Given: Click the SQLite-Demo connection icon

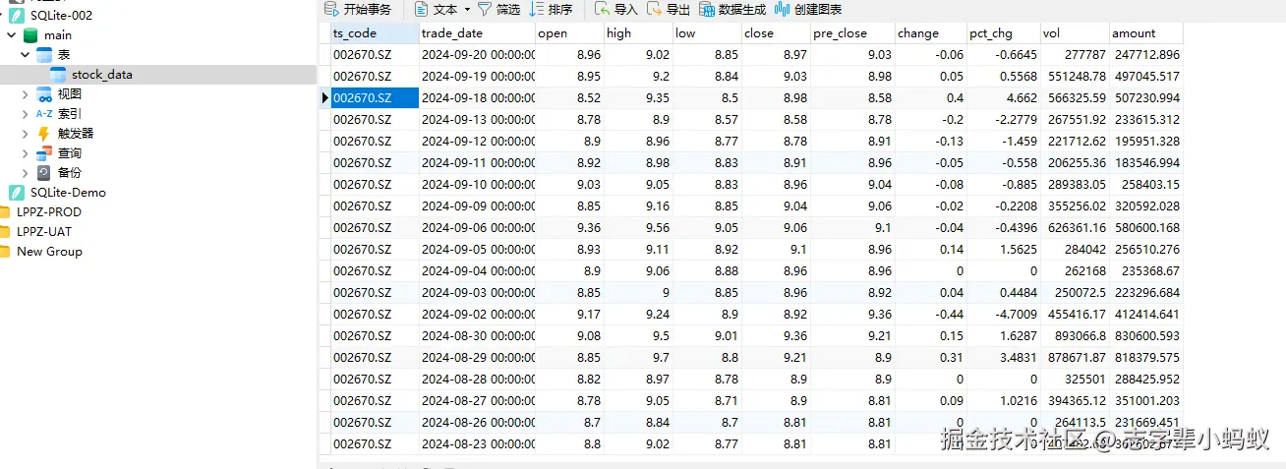Looking at the screenshot, I should (17, 193).
